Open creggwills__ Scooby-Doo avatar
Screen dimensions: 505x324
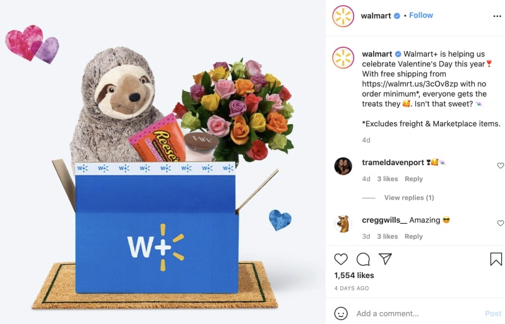343,224
